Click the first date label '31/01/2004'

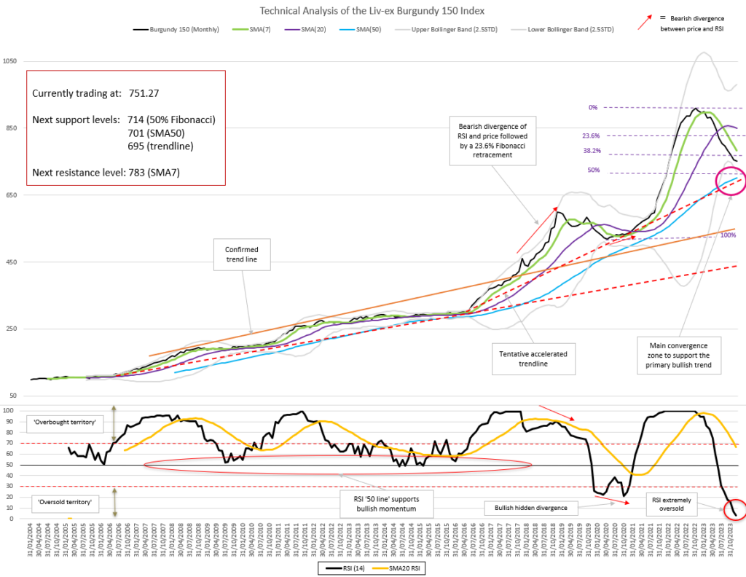coord(31,540)
